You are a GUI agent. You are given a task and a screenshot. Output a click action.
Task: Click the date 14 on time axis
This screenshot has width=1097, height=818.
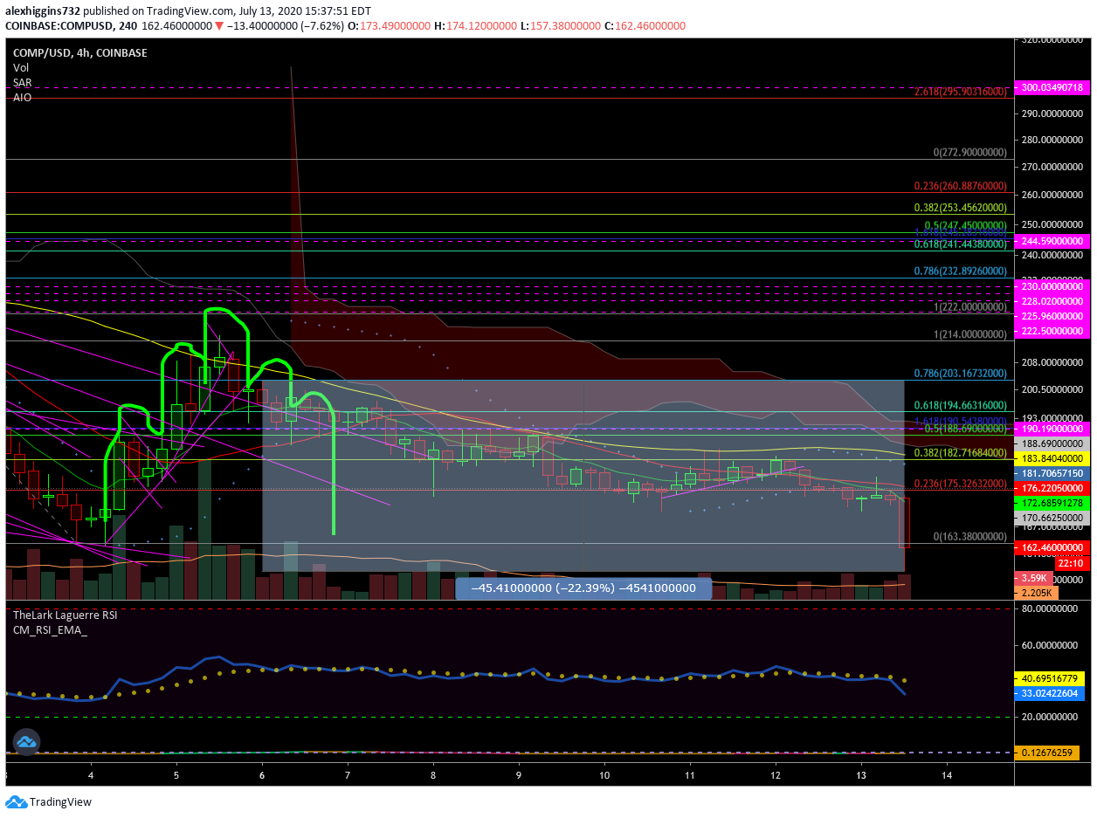pos(947,774)
